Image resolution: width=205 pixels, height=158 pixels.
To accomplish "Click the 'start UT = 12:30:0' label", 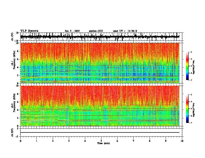I will 125,31.
